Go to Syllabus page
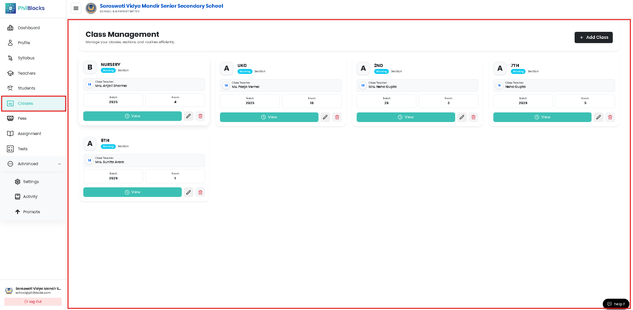Image resolution: width=633 pixels, height=310 pixels. point(26,58)
